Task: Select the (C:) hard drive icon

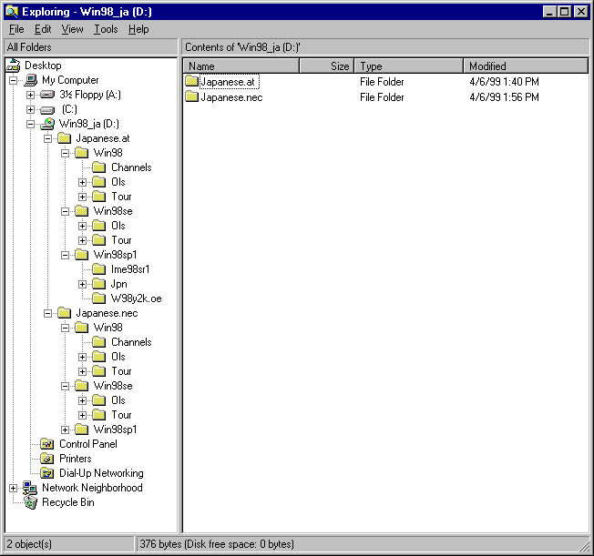Action: [47, 110]
